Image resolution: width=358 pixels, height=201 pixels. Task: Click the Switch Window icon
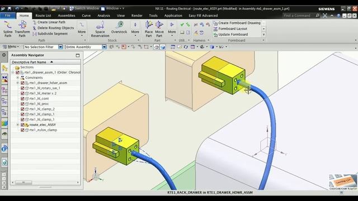72,8
